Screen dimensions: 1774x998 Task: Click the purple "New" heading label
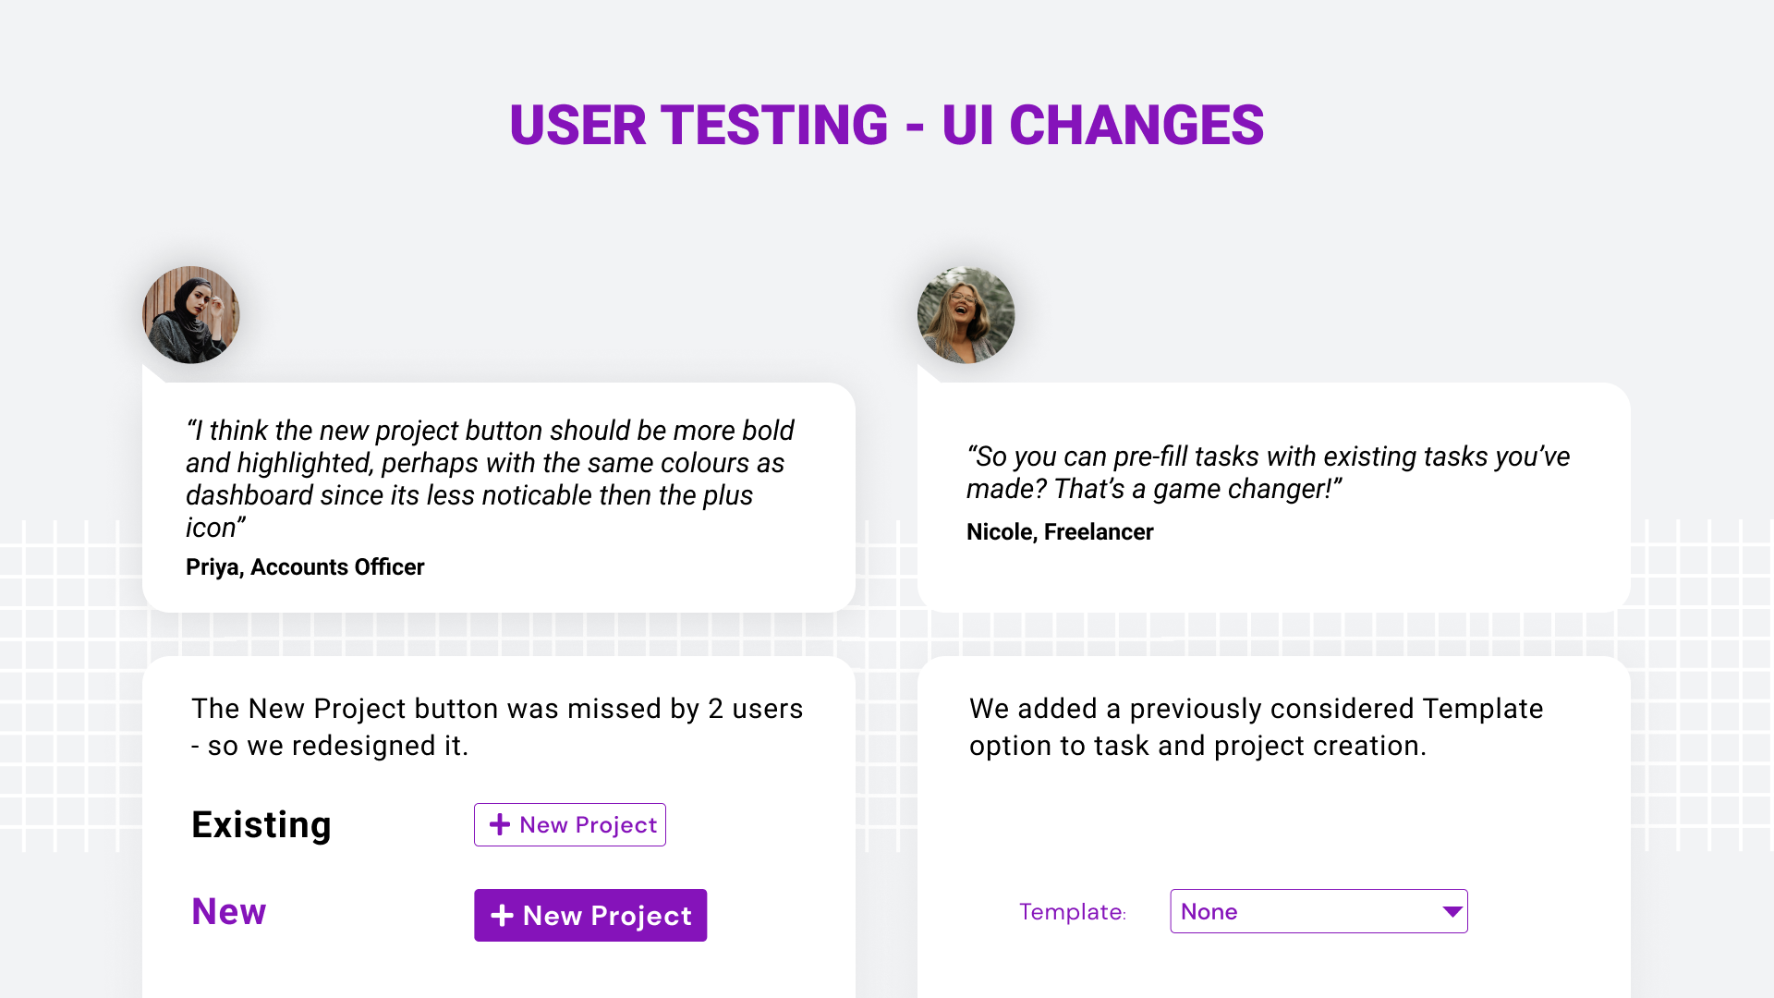tap(228, 911)
